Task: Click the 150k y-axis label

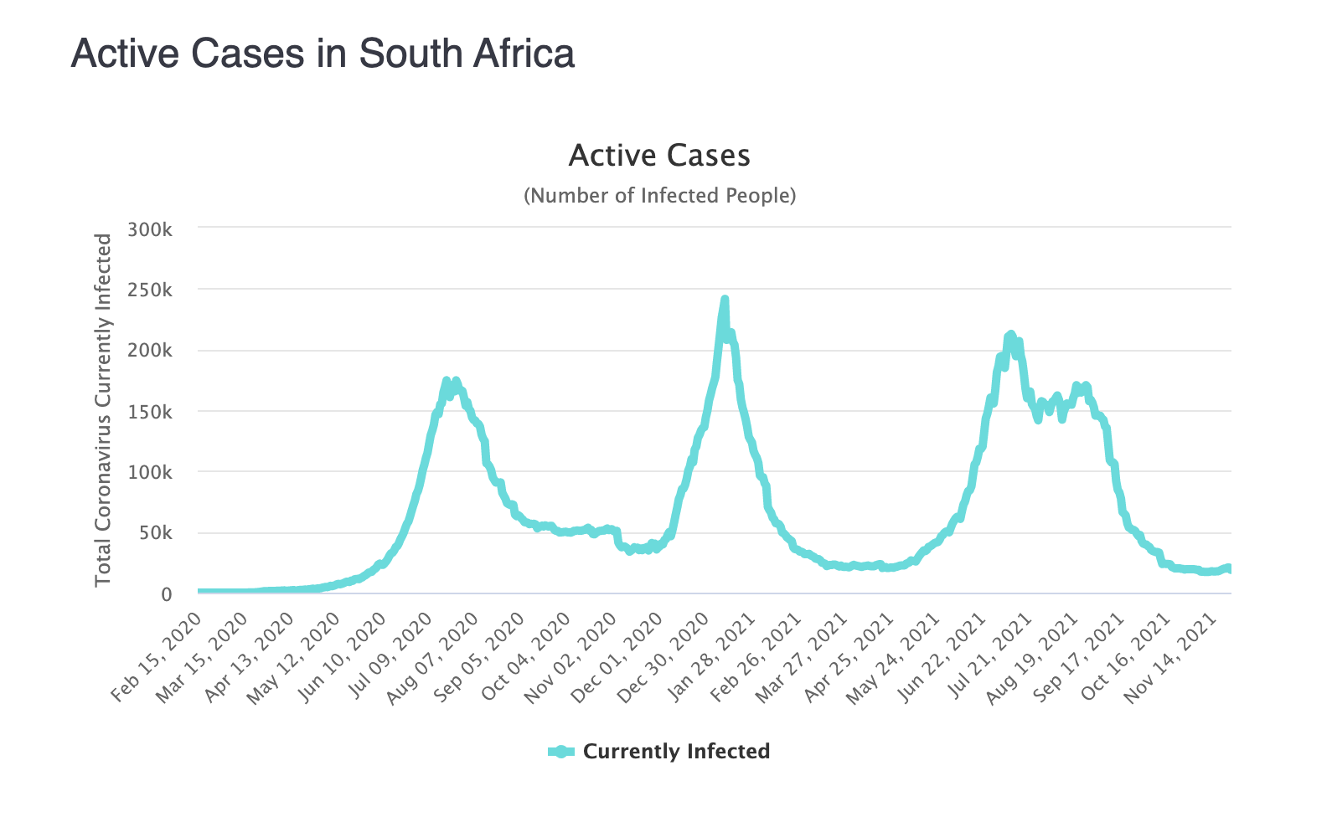Action: (150, 413)
